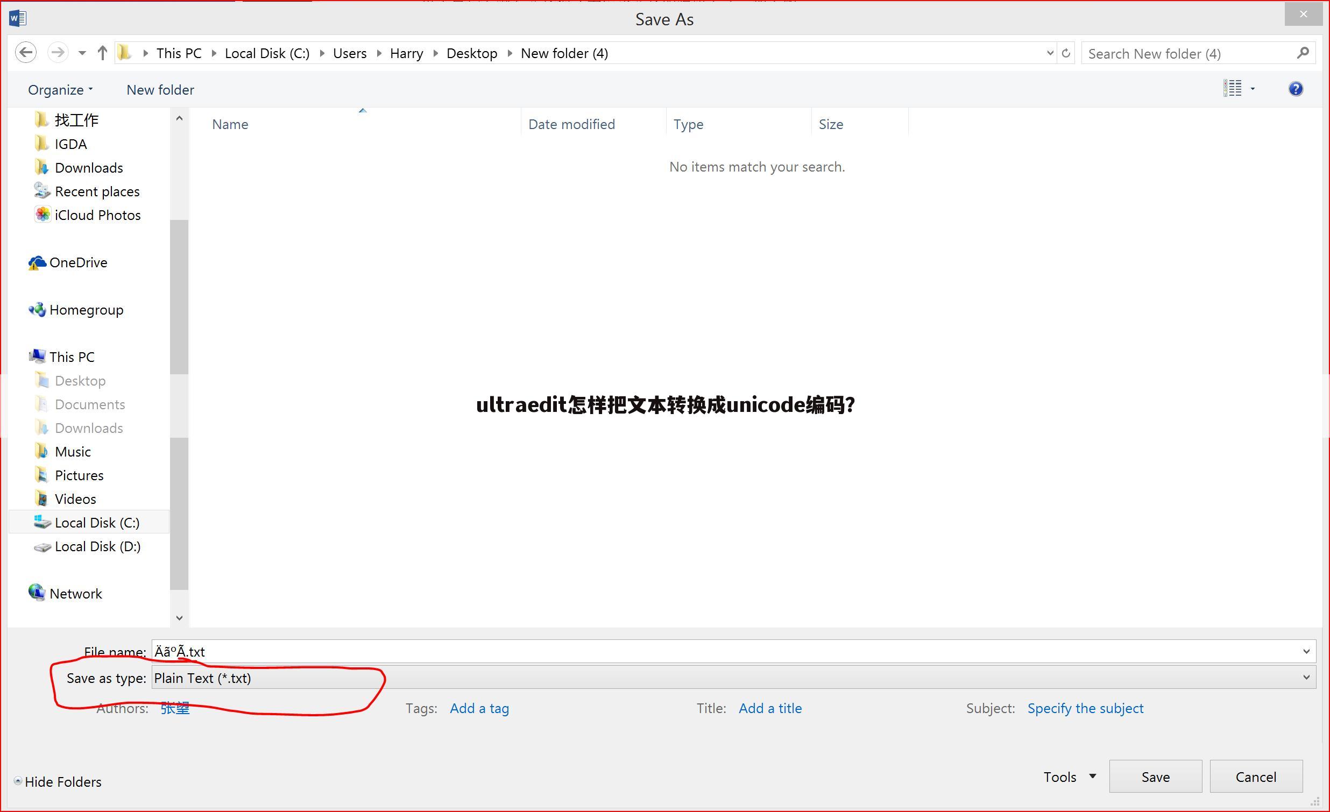Screen dimensions: 1330x812
Task: Click the Forward arrow navigation button
Action: (x=58, y=53)
